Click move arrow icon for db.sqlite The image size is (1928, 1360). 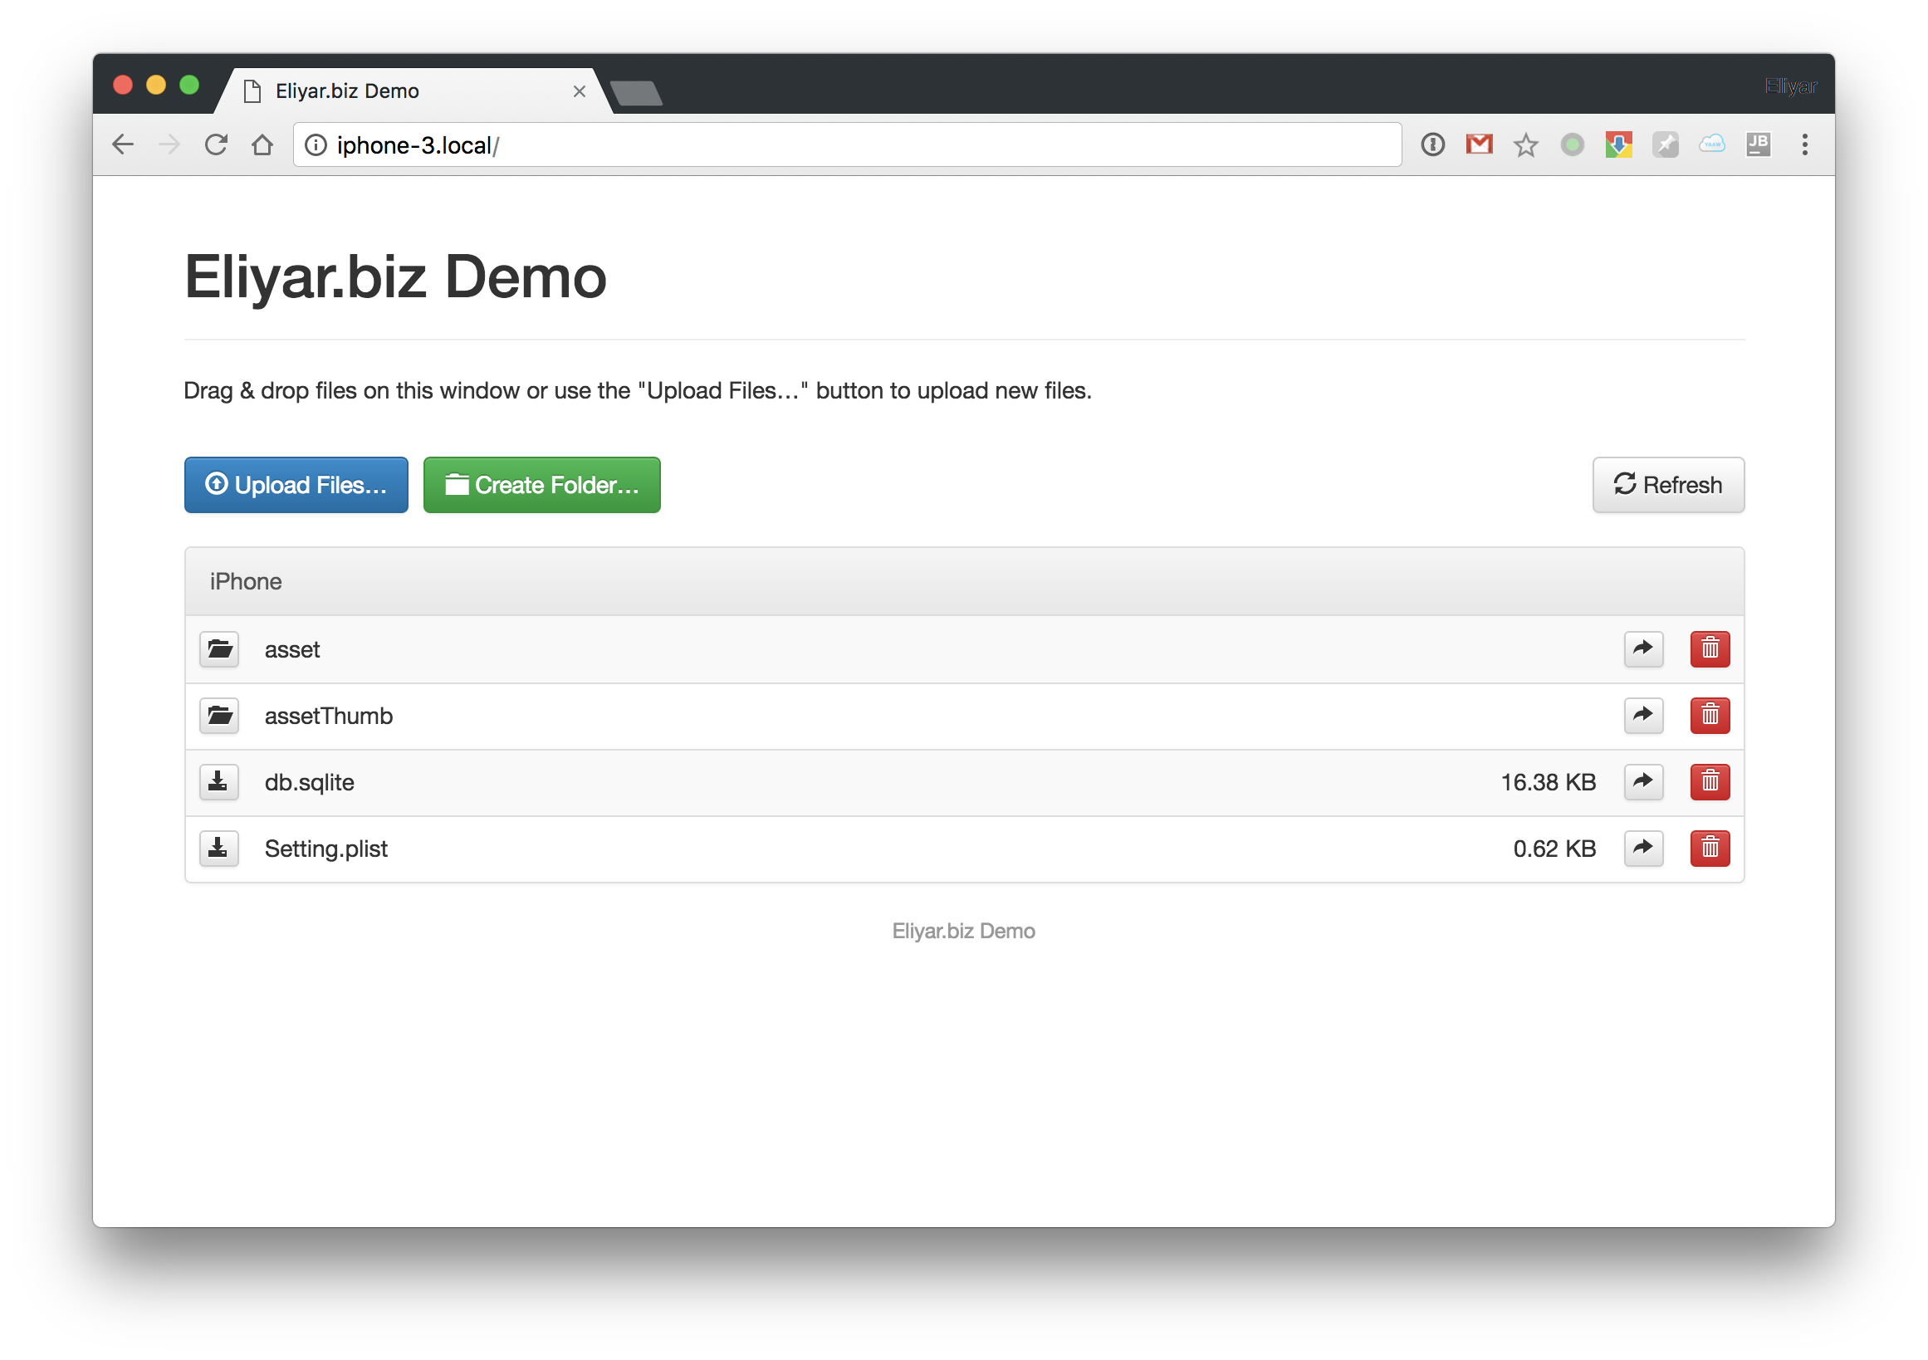pos(1643,781)
